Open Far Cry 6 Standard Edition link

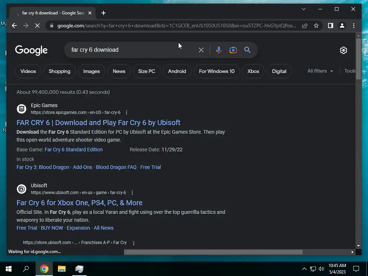pyautogui.click(x=73, y=149)
